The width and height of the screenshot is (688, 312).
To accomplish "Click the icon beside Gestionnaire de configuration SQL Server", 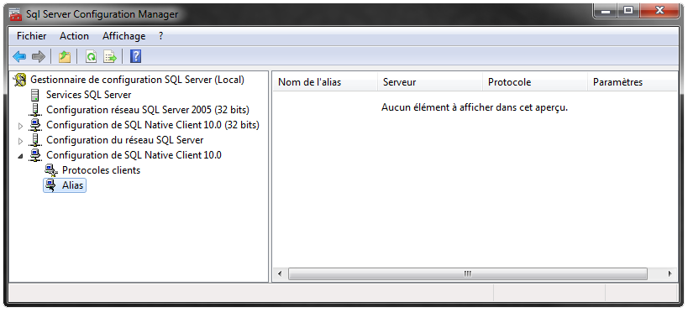I will tap(20, 81).
